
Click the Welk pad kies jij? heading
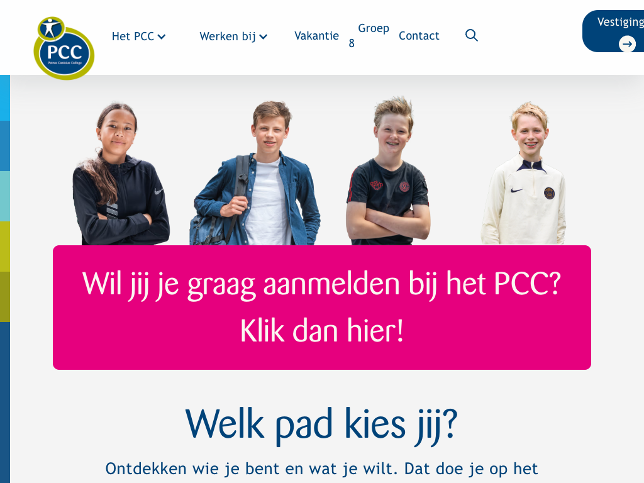point(321,425)
